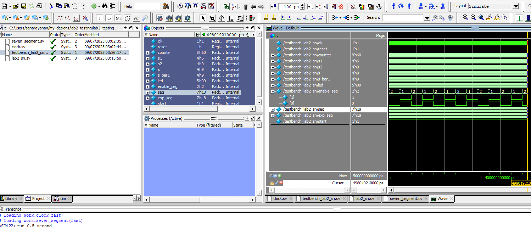Image resolution: width=531 pixels, height=229 pixels.
Task: Toggle the lock icon for Cursor 1
Action: [x=272, y=183]
